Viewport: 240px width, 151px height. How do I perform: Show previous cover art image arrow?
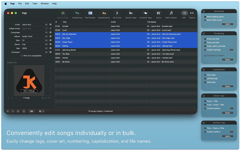[9, 98]
